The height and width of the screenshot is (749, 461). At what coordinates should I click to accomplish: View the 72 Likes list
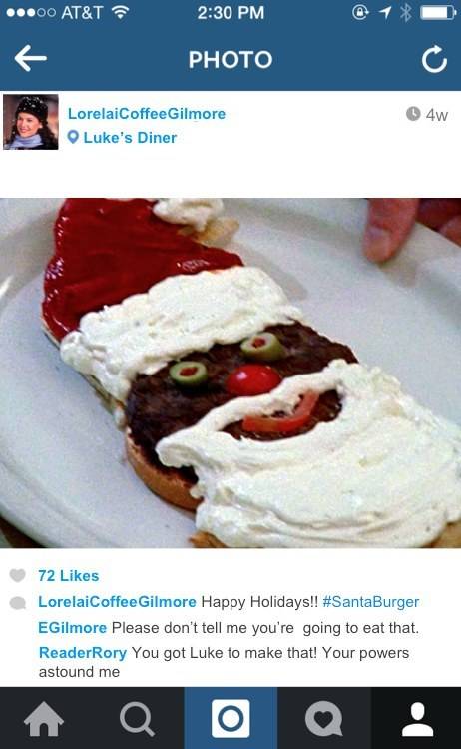69,575
